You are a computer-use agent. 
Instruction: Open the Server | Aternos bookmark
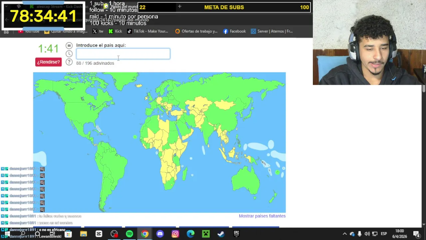click(x=272, y=31)
